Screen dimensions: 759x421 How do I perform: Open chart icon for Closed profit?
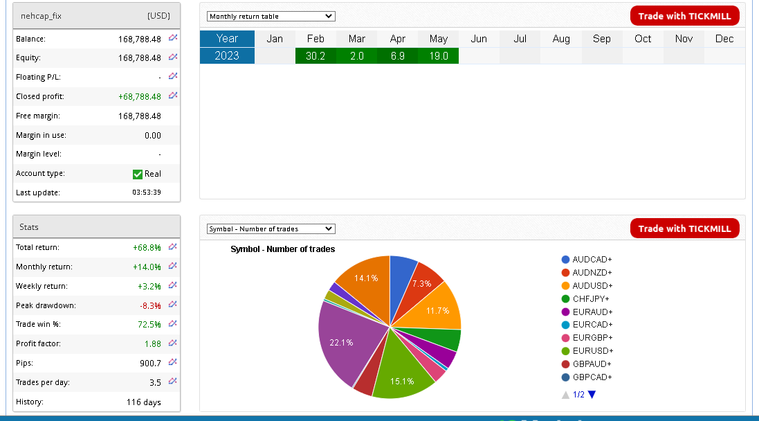(173, 96)
